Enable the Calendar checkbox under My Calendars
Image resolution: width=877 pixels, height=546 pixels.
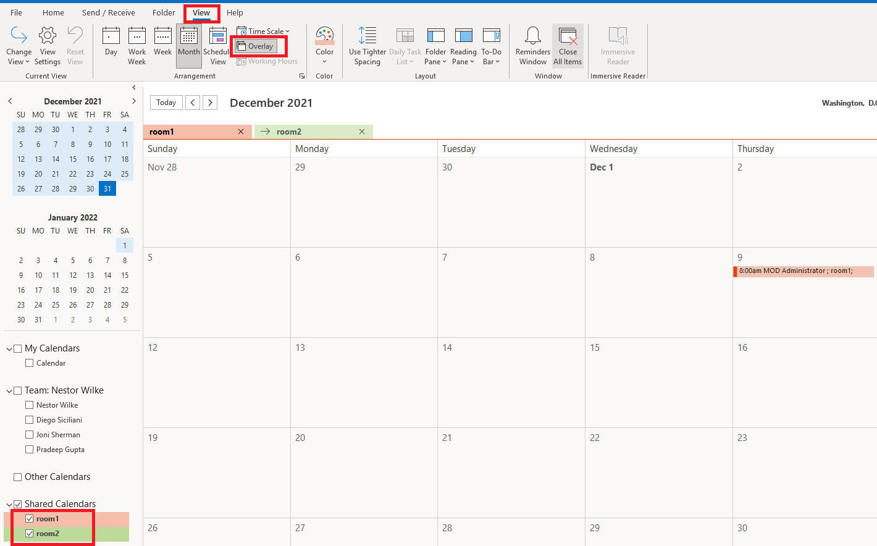pos(29,363)
